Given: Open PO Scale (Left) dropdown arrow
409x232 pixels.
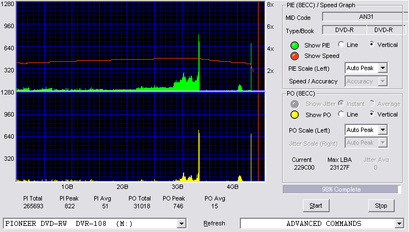Looking at the screenshot, I should pyautogui.click(x=383, y=130).
